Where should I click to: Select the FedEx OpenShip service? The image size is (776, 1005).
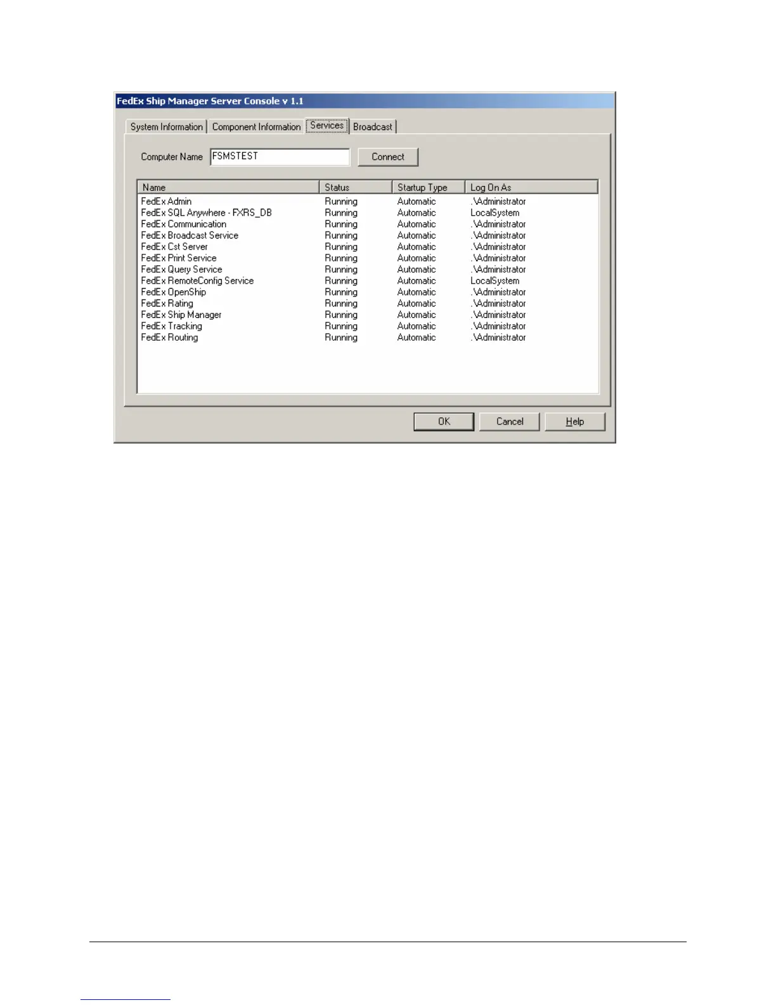368,292
